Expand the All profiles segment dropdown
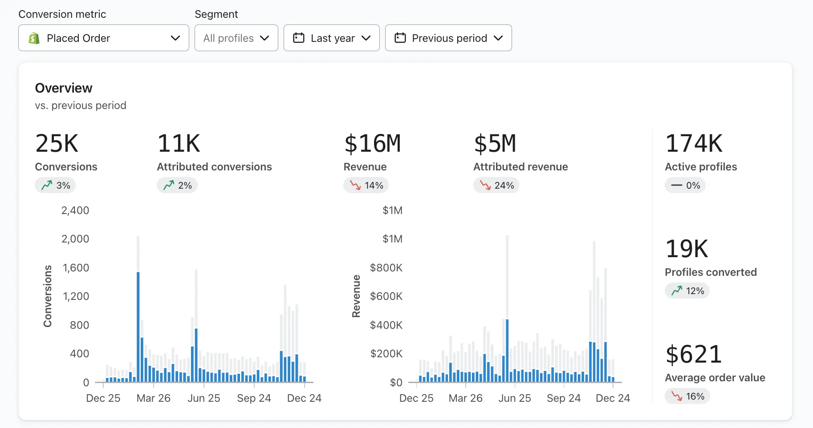The image size is (813, 428). click(x=236, y=38)
